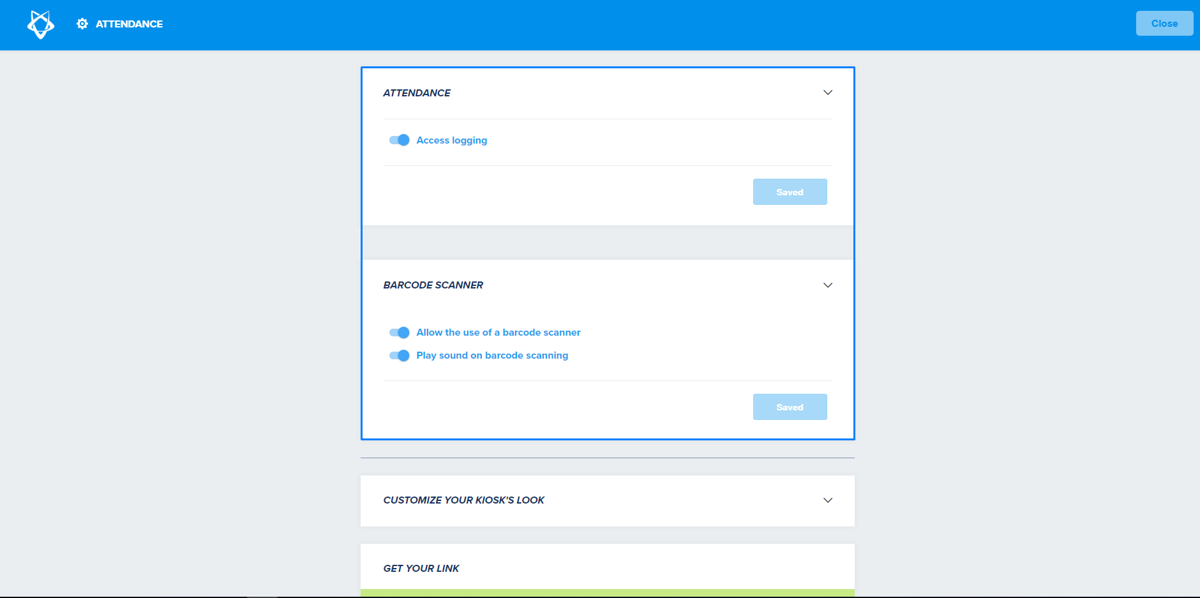Click Saved button in Attendance section

tap(790, 192)
